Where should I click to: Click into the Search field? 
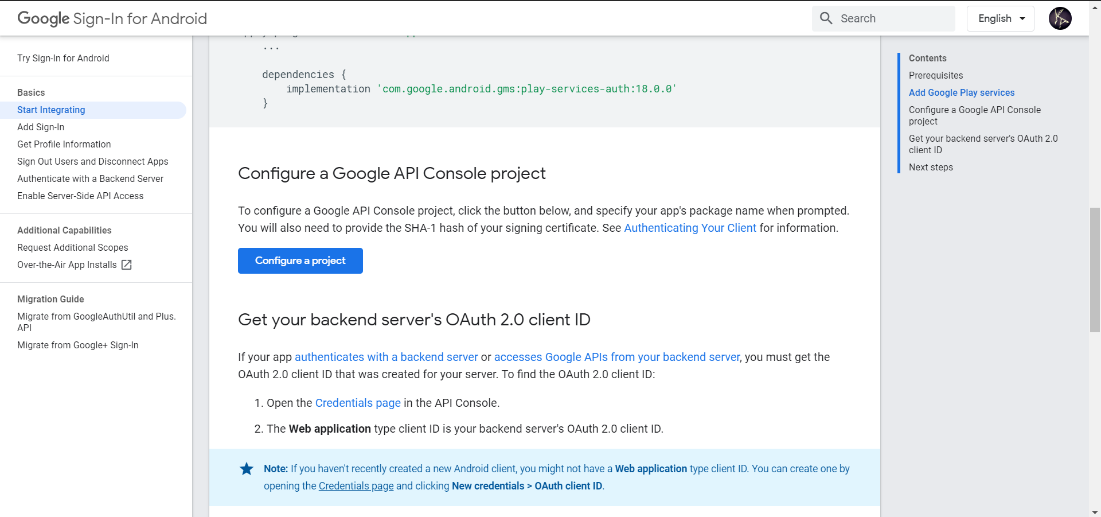(884, 18)
